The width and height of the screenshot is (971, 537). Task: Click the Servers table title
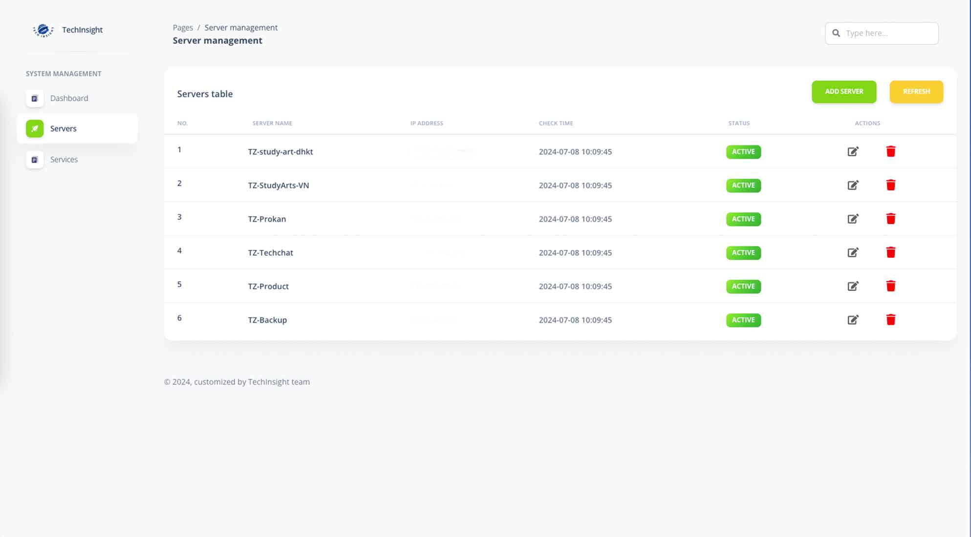205,94
